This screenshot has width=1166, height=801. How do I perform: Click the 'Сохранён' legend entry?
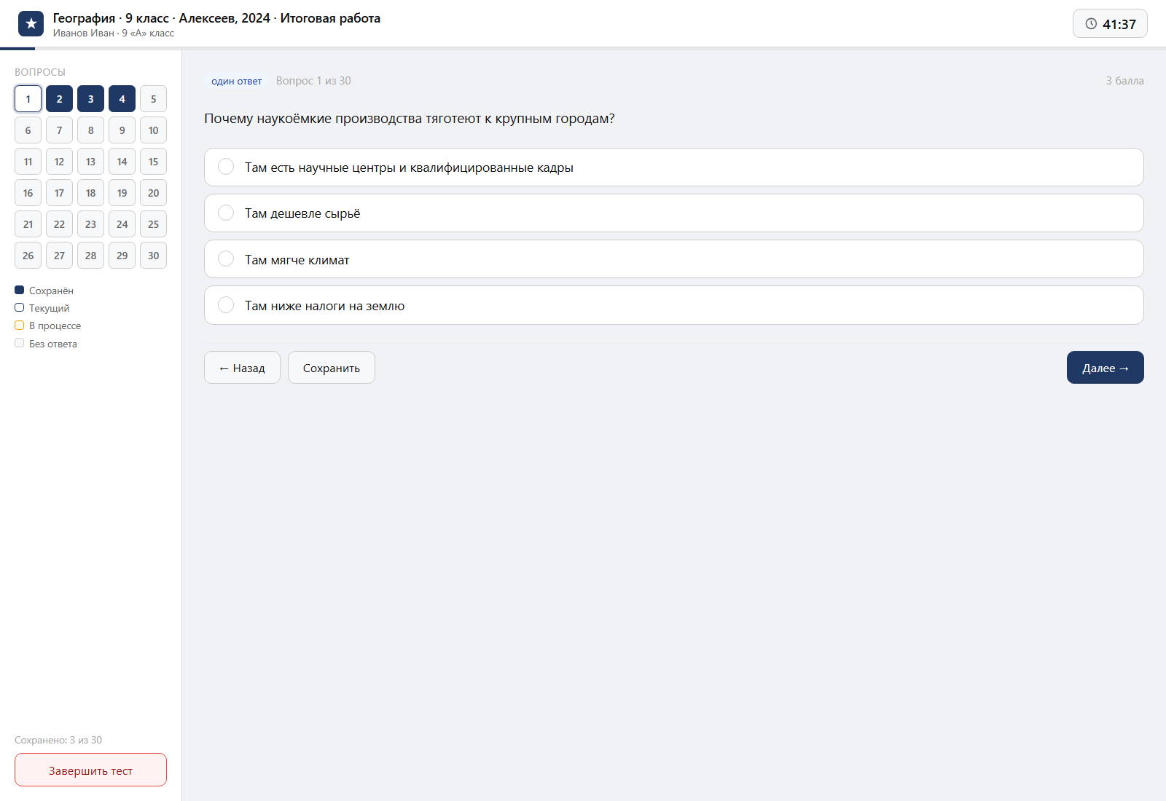point(44,291)
